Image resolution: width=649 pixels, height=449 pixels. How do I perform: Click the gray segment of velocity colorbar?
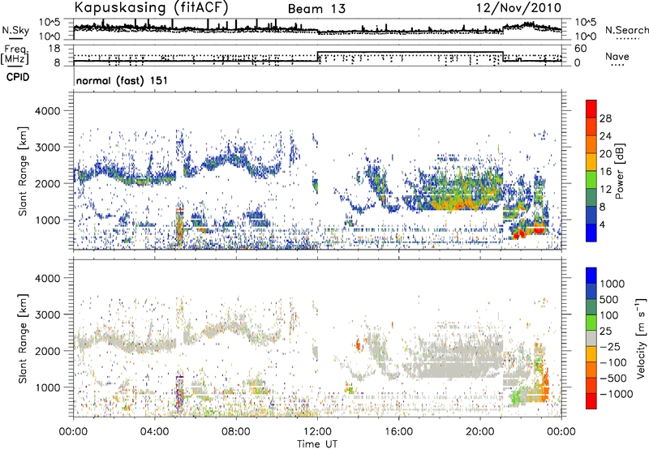(x=591, y=338)
